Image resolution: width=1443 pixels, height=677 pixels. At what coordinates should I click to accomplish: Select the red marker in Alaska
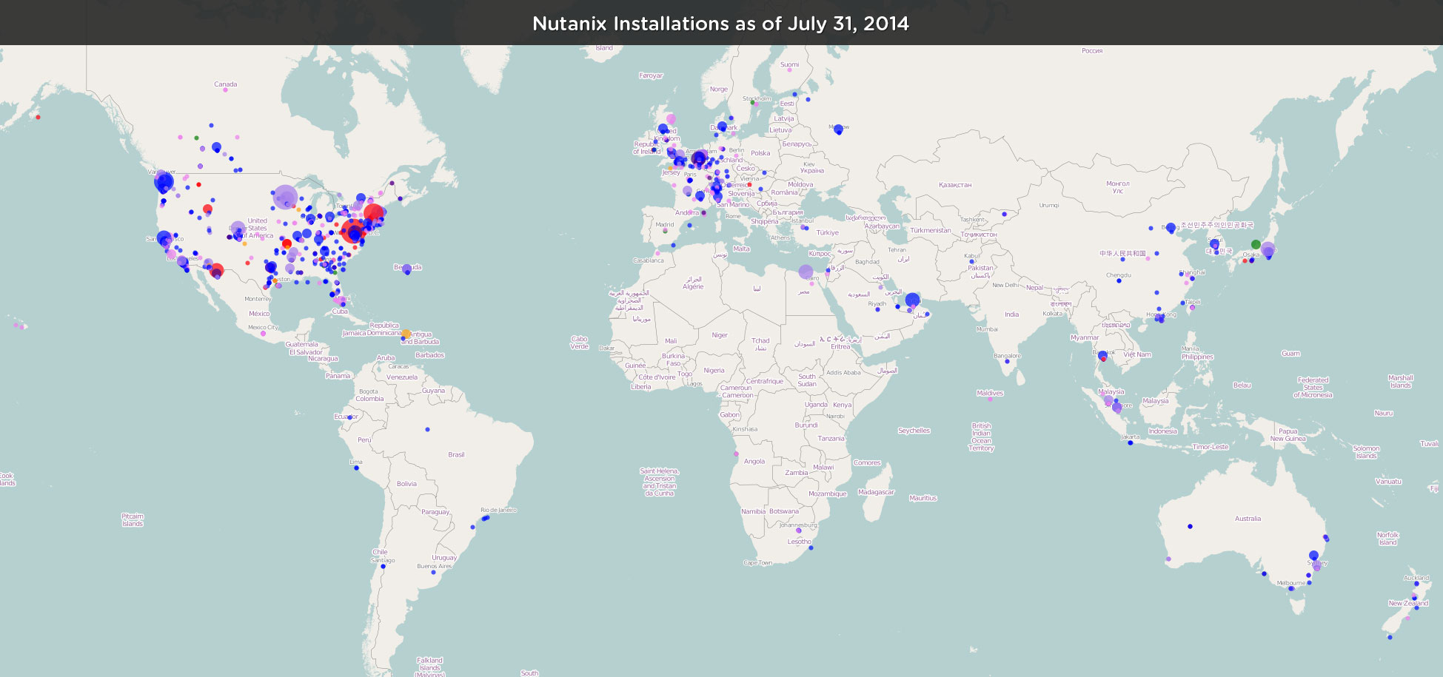pos(38,117)
